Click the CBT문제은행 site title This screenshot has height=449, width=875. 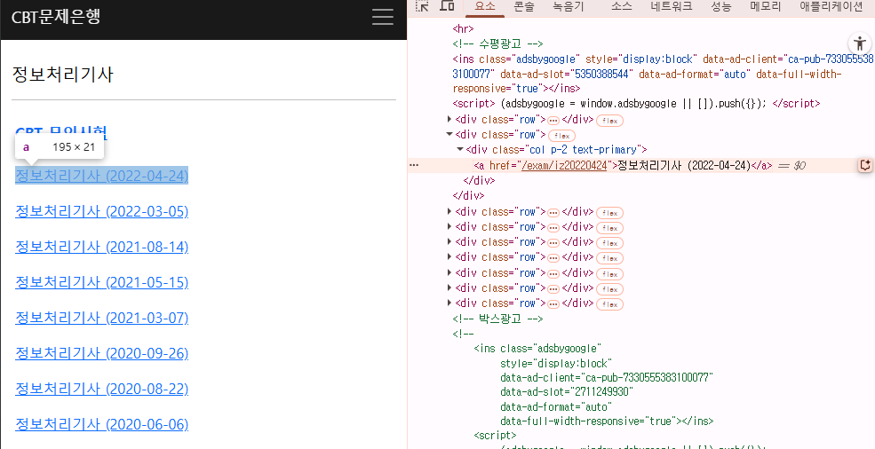pos(56,17)
